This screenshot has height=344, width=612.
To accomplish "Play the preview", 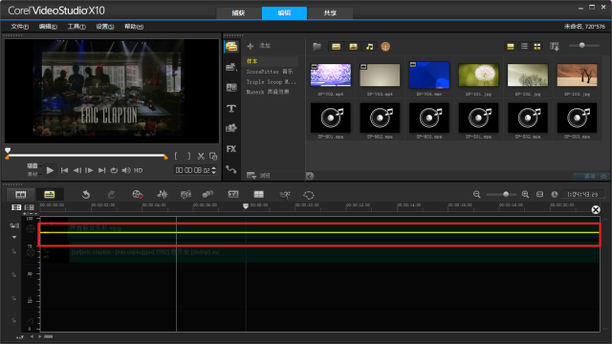I will (x=50, y=170).
